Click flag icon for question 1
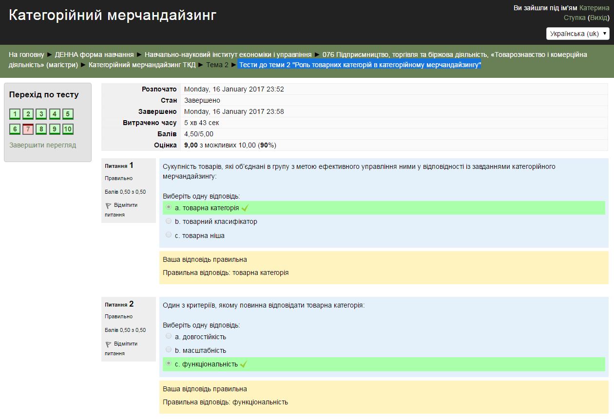 [x=108, y=205]
